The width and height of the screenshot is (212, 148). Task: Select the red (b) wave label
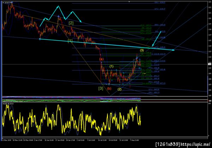pos(109,89)
